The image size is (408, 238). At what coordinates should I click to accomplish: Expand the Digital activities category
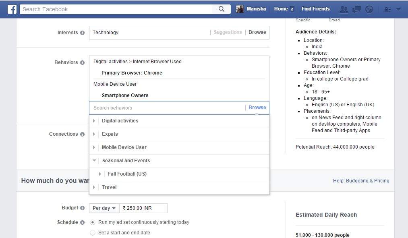94,121
